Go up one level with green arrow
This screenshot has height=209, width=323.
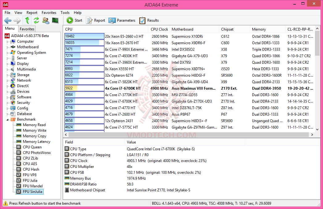(x=27, y=20)
